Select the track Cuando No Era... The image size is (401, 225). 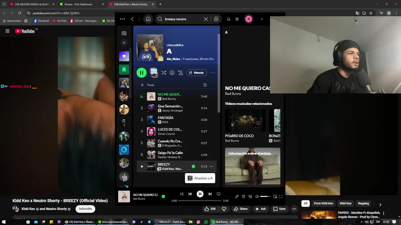pos(177,143)
